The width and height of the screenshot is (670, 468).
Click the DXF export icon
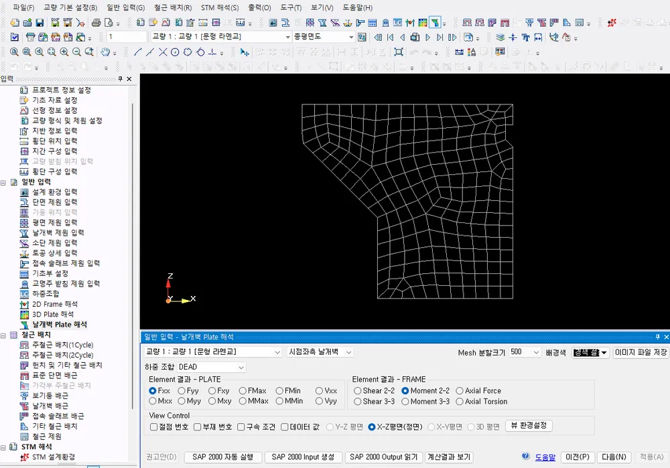pos(55,23)
